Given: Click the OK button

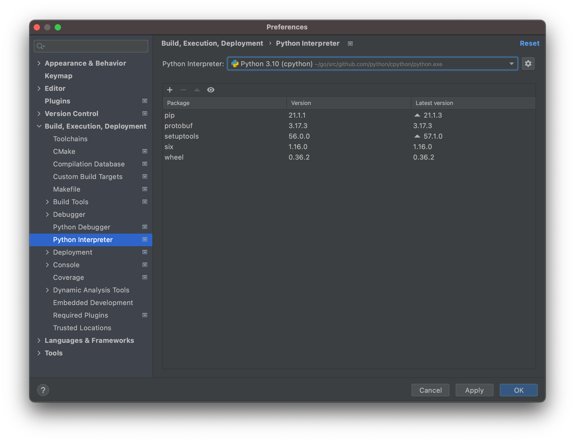Looking at the screenshot, I should coord(518,390).
